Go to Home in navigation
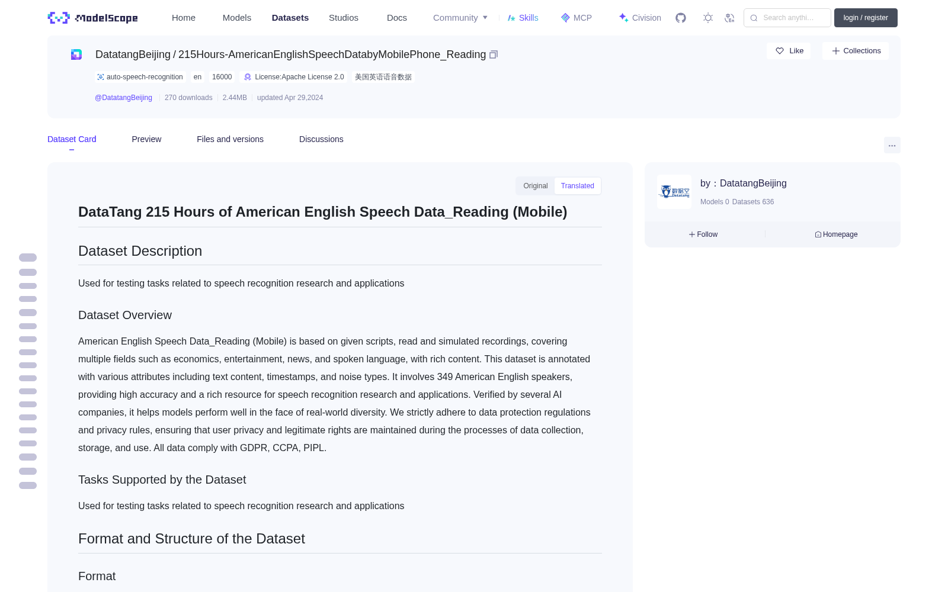This screenshot has height=592, width=948. [184, 18]
